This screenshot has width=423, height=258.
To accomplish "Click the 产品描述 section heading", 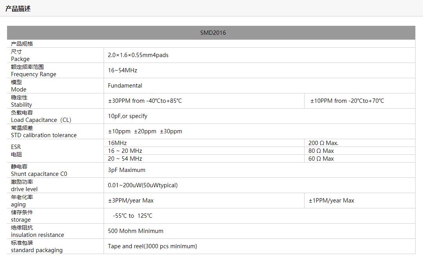I will coord(18,9).
